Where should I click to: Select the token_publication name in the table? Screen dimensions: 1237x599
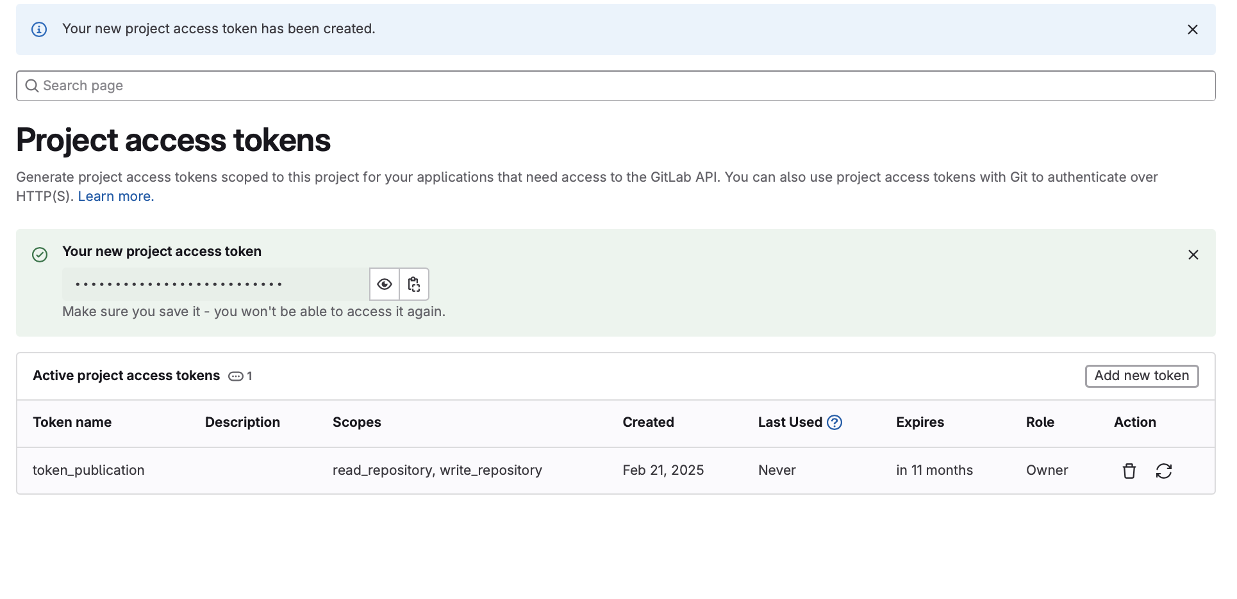pyautogui.click(x=88, y=470)
